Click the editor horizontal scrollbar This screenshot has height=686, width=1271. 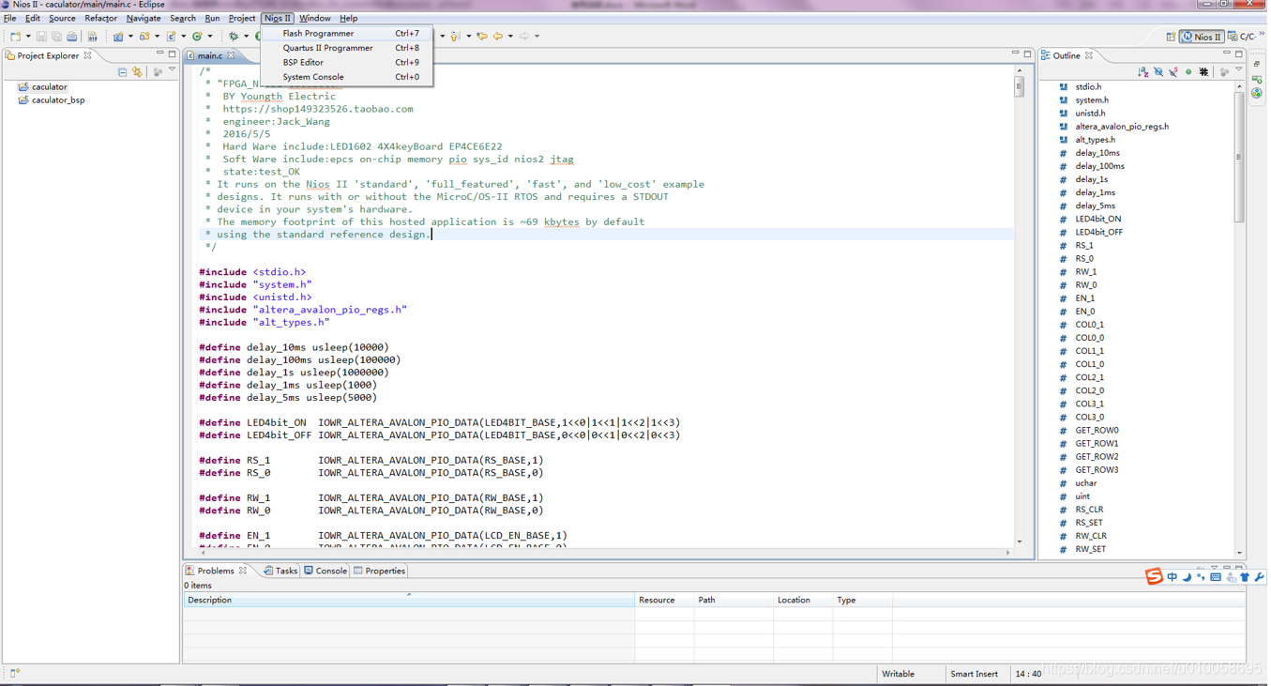coord(605,553)
